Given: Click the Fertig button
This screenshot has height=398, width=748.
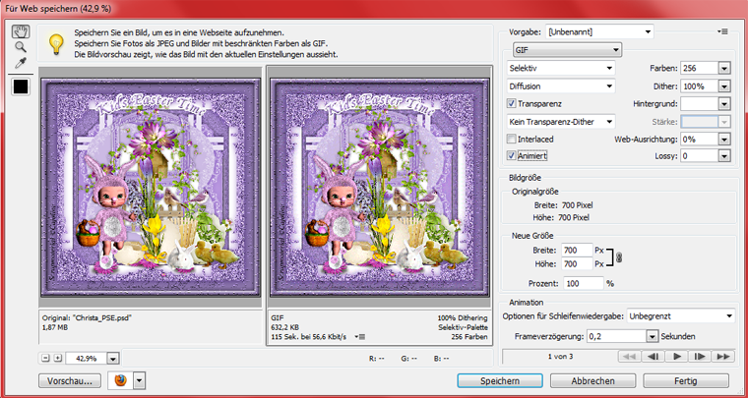Looking at the screenshot, I should click(686, 381).
